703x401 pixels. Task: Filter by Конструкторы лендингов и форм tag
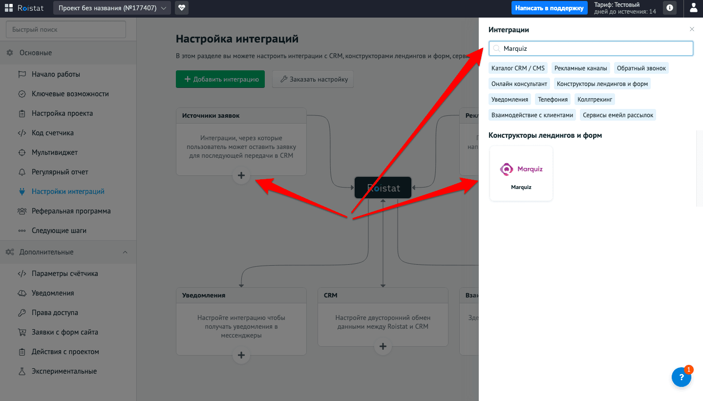pyautogui.click(x=602, y=84)
